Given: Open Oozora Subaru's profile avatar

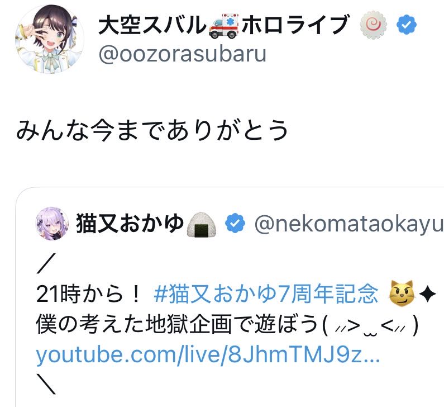Looking at the screenshot, I should click(x=50, y=39).
